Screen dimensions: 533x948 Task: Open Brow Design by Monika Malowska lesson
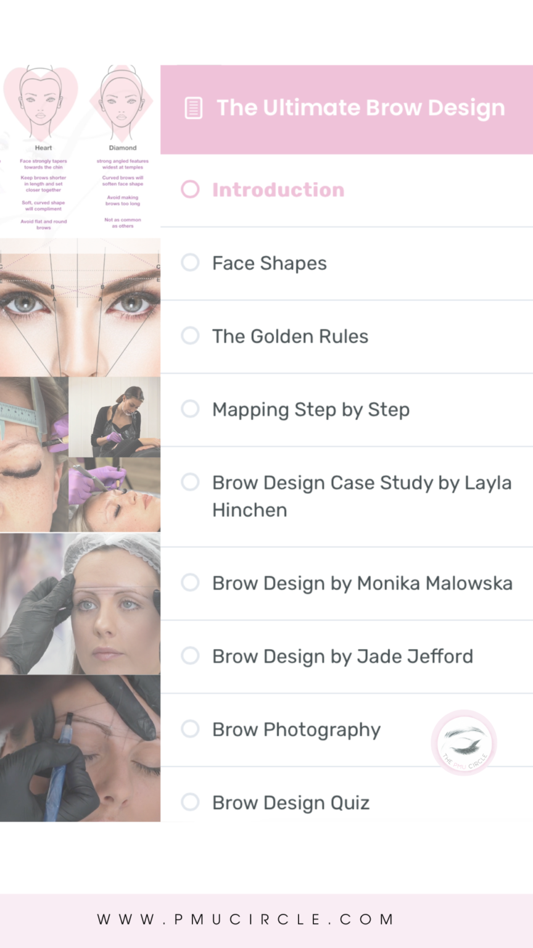click(x=362, y=583)
